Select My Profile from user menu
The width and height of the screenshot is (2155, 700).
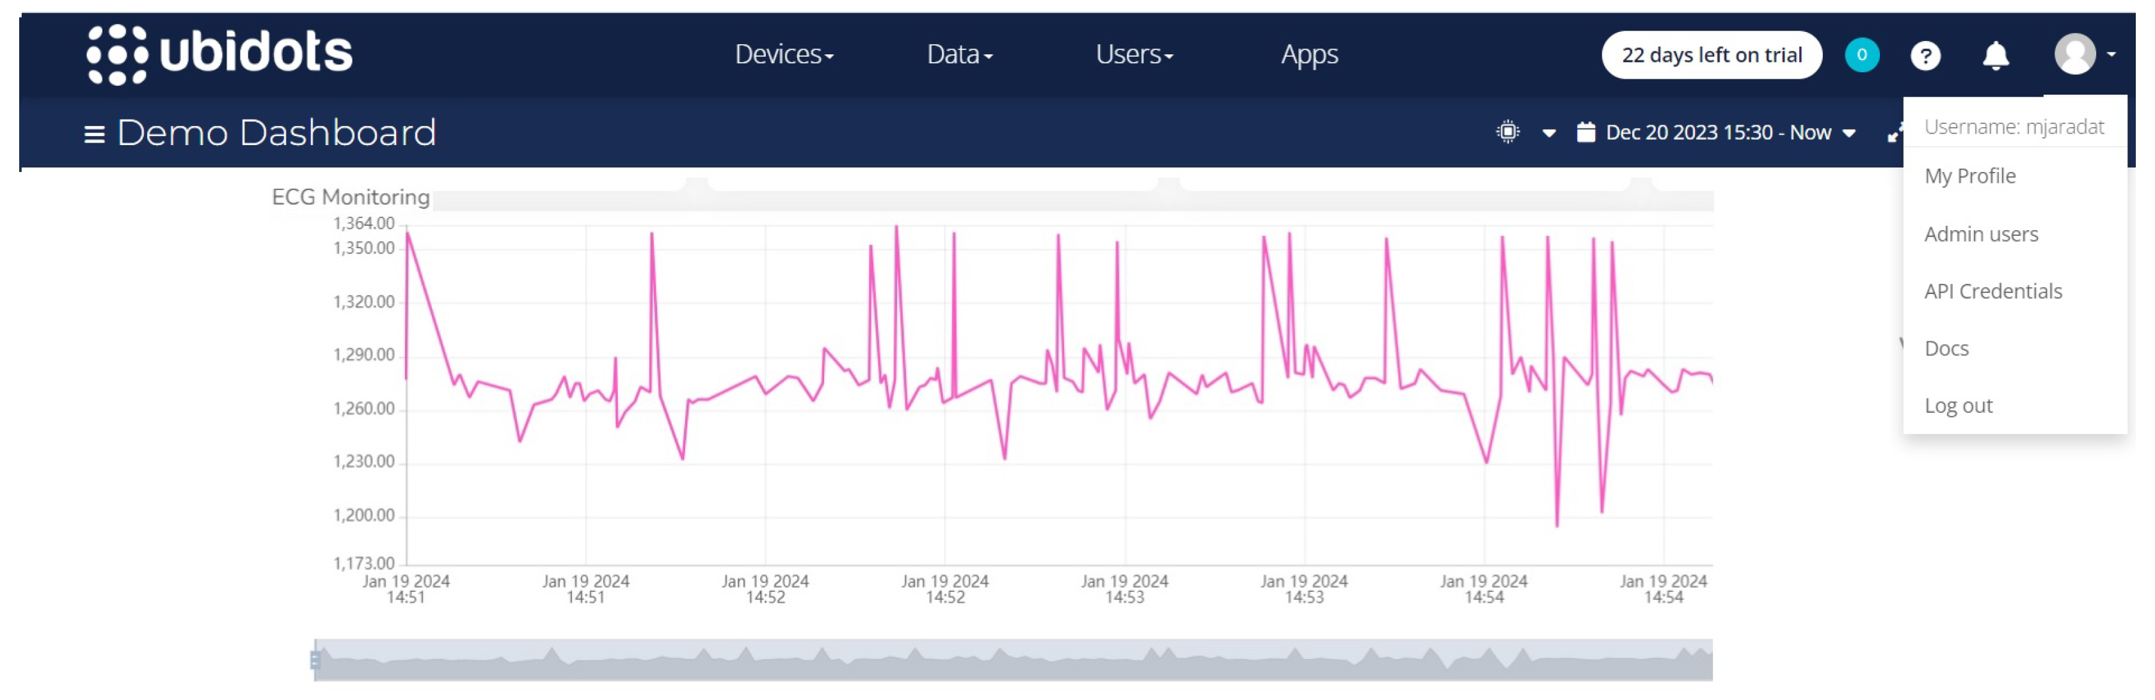tap(1972, 176)
